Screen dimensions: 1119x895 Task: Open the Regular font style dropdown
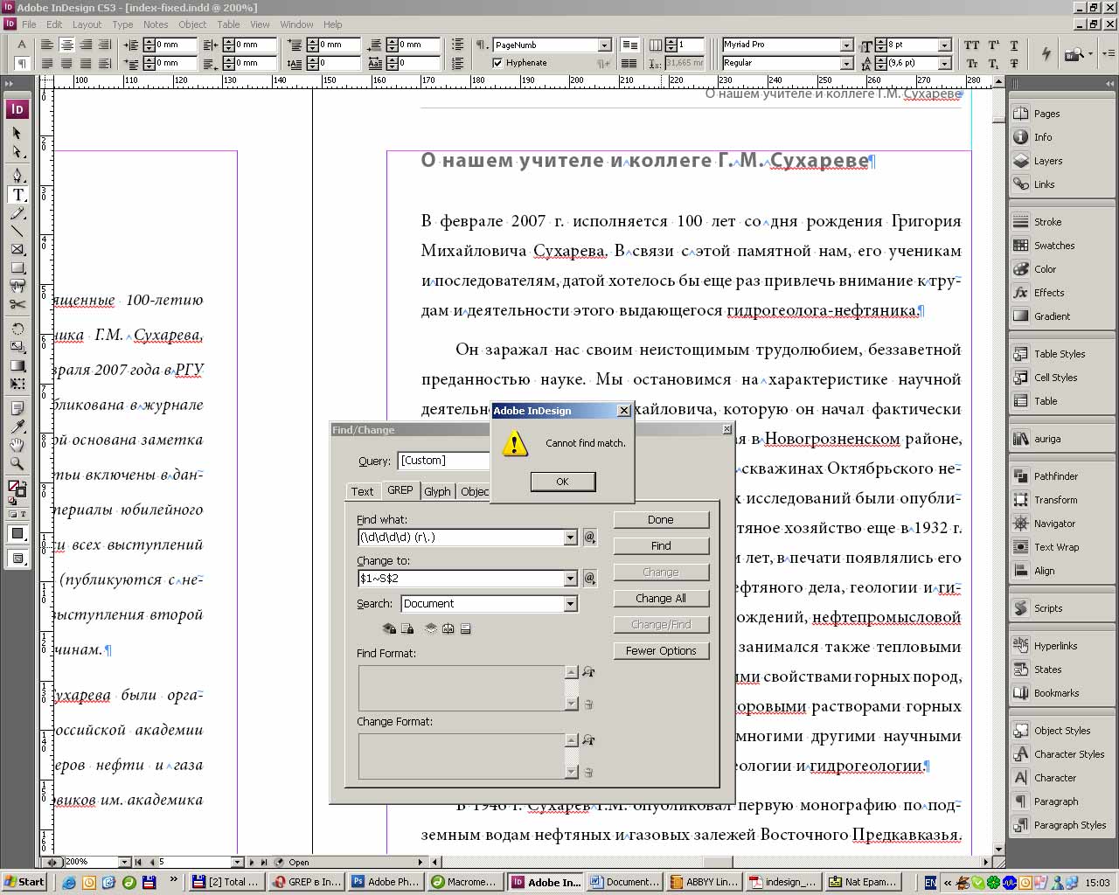[x=846, y=63]
